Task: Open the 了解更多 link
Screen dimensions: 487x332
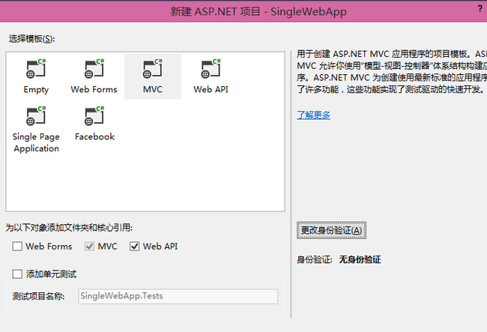Action: [313, 115]
